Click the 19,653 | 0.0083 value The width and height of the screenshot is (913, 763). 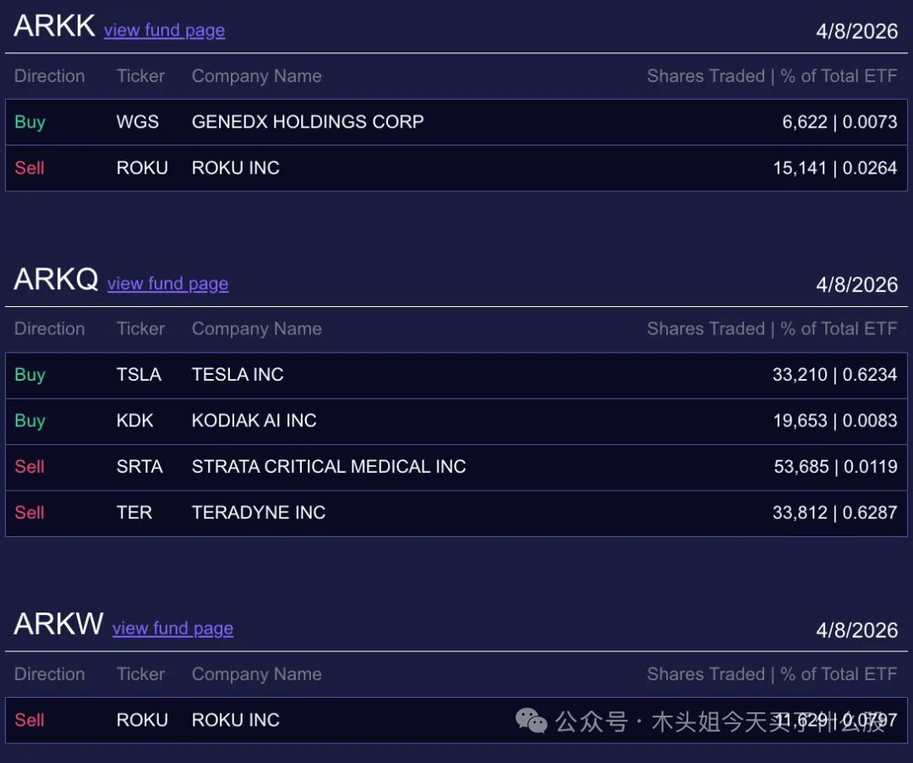click(835, 420)
